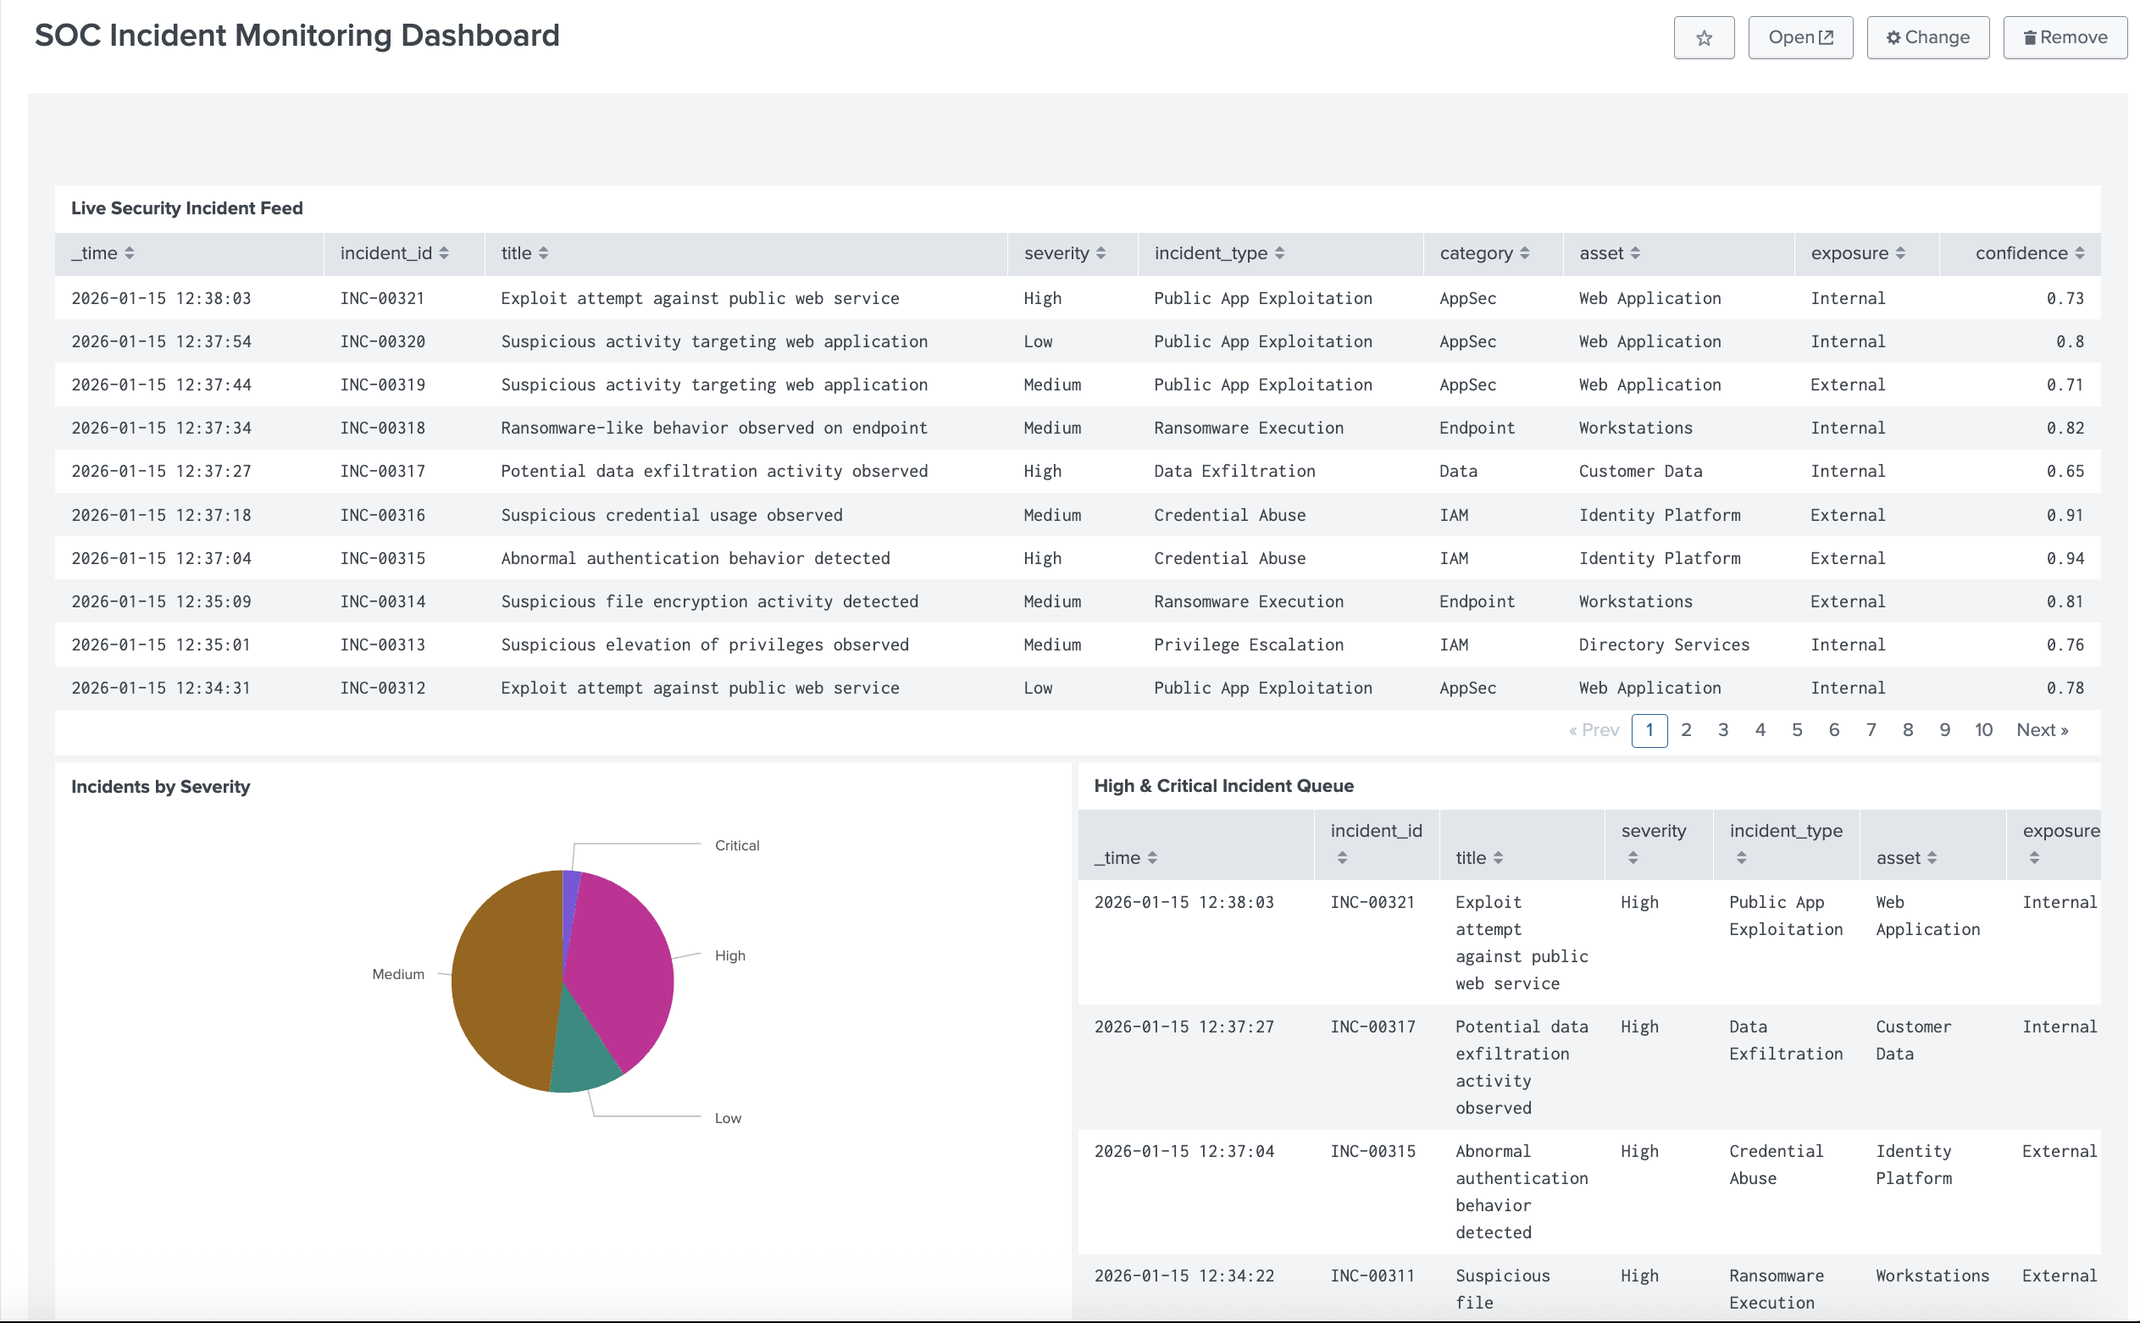This screenshot has height=1323, width=2140.
Task: Click the trash icon on the Remove button
Action: point(2029,36)
